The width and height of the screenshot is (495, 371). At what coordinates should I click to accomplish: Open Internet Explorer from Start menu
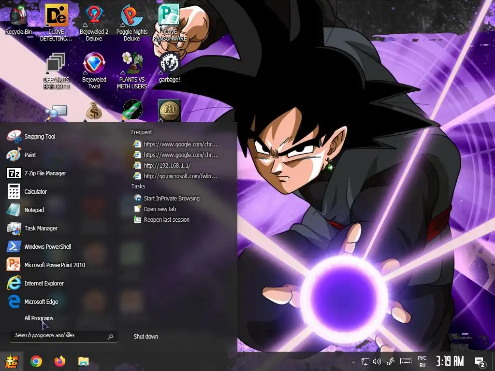pyautogui.click(x=35, y=283)
